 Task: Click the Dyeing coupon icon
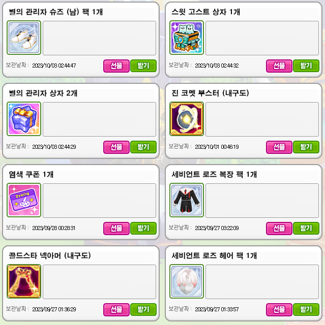point(24,200)
